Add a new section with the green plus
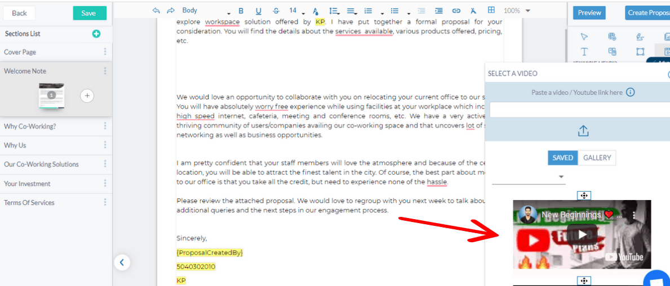This screenshot has width=670, height=286. pyautogui.click(x=96, y=34)
